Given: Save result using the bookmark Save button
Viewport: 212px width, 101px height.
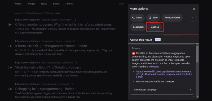Looking at the screenshot, I should (153, 18).
